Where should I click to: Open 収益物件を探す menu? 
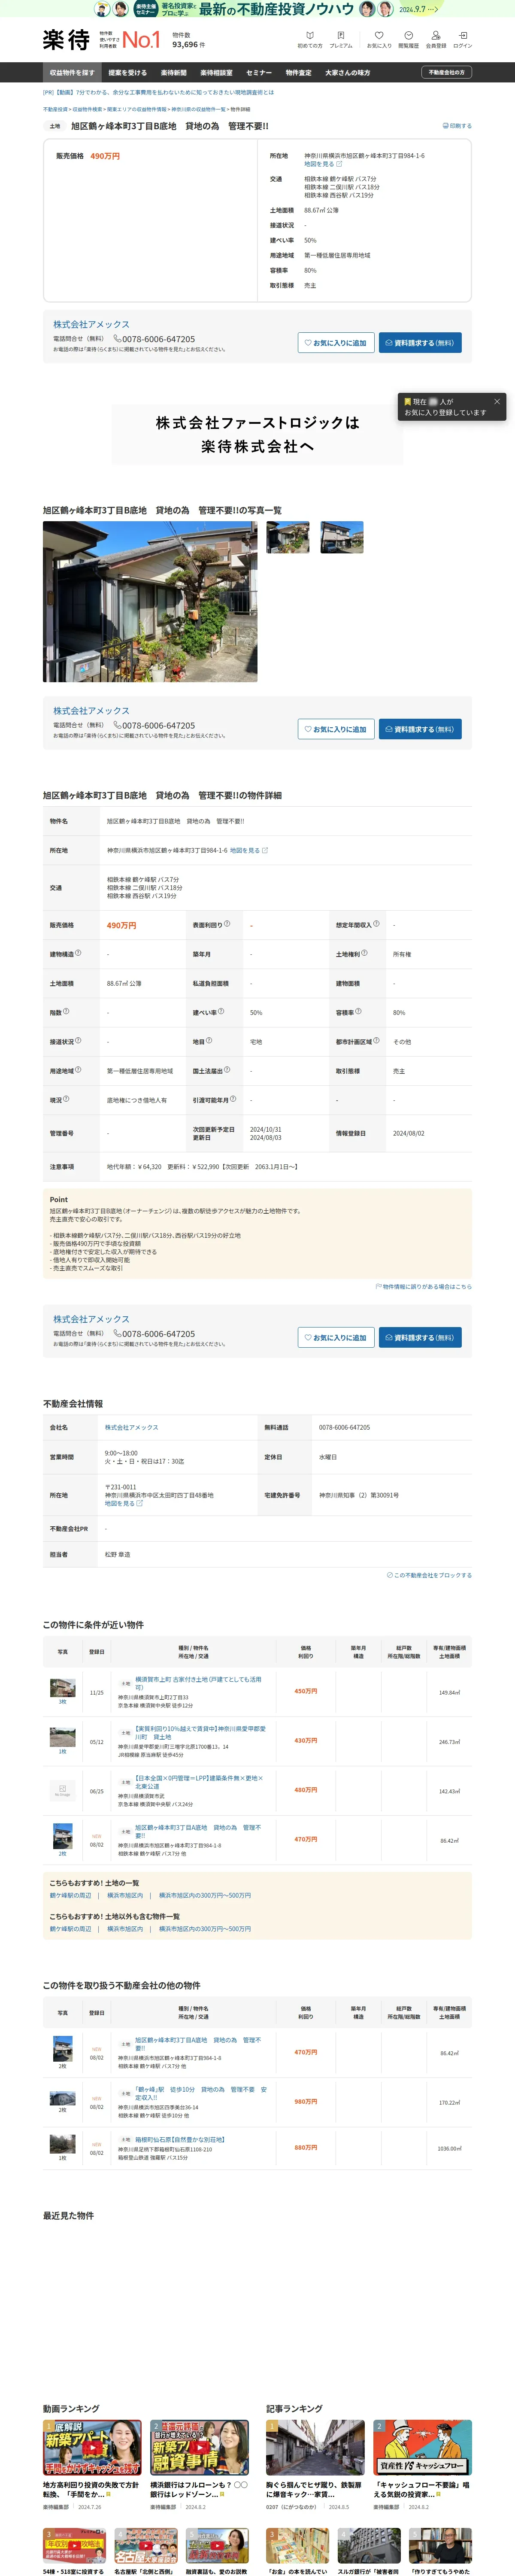point(72,73)
